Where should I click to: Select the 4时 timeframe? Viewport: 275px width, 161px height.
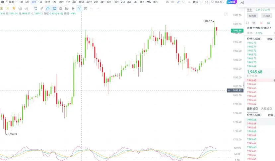[x=34, y=2]
